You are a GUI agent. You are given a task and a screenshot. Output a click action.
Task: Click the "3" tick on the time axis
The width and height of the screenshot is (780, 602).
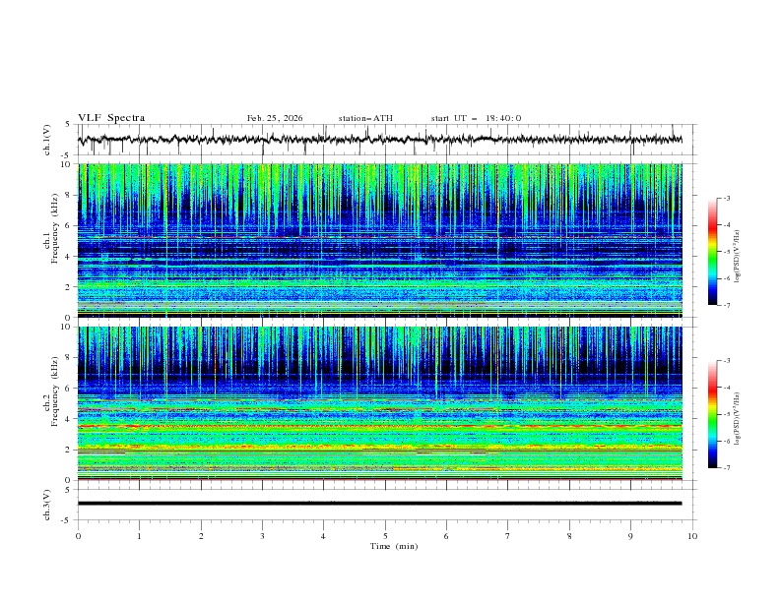[x=262, y=536]
